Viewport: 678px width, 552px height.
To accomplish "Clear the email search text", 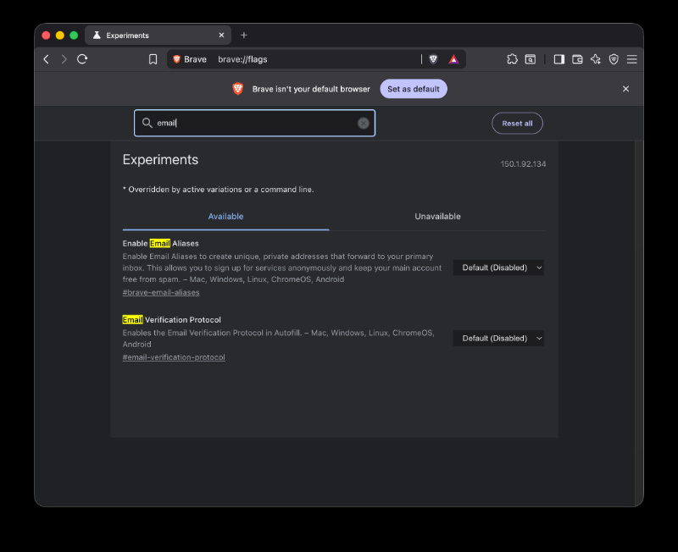I will pyautogui.click(x=364, y=123).
